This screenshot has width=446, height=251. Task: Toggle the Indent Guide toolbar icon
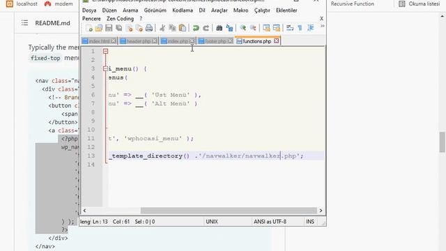(x=311, y=28)
